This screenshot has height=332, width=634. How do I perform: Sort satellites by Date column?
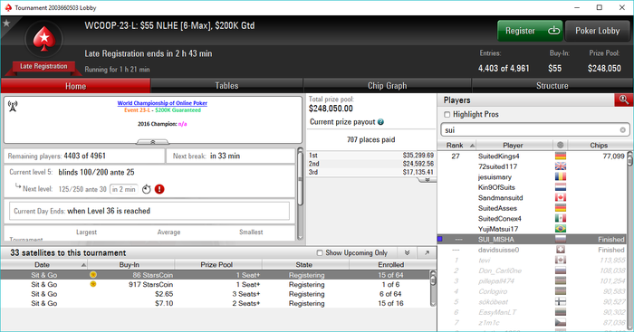coord(42,264)
